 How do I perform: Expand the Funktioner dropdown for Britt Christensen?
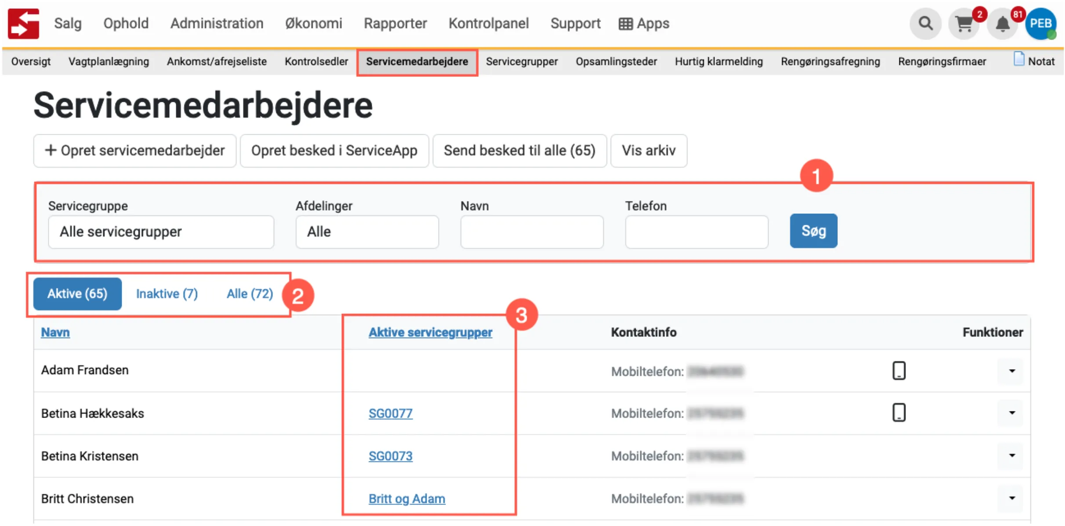pos(1011,498)
